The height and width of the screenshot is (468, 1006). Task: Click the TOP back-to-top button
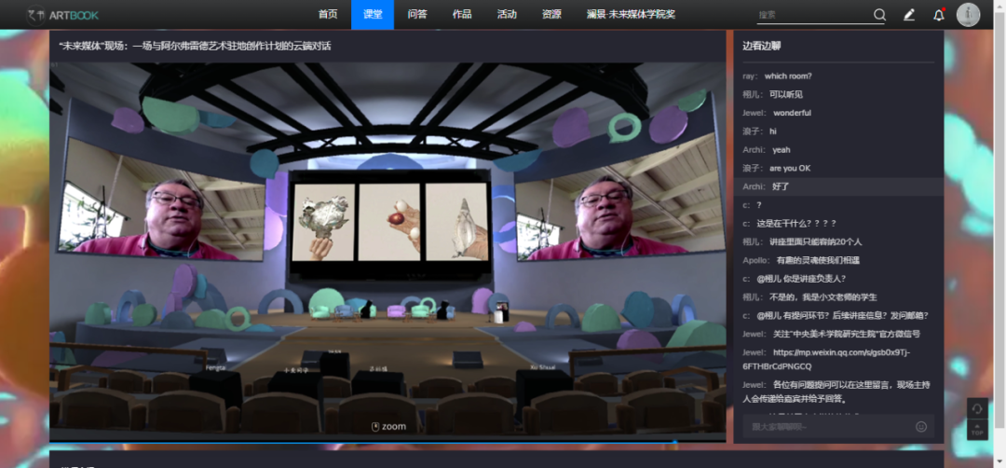977,430
